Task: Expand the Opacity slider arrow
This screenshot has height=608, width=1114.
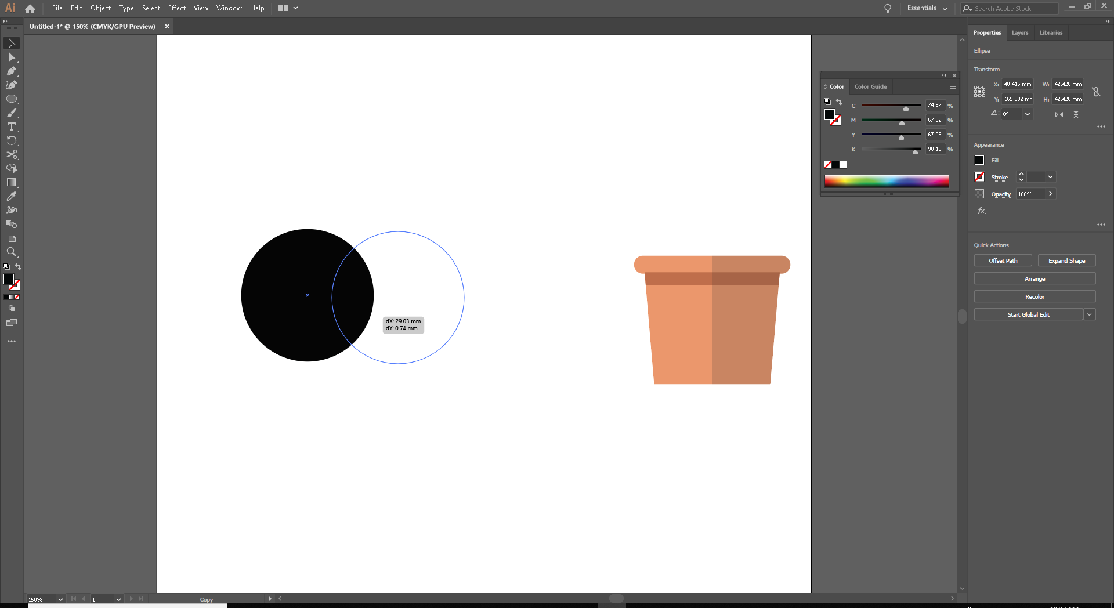Action: pyautogui.click(x=1050, y=194)
